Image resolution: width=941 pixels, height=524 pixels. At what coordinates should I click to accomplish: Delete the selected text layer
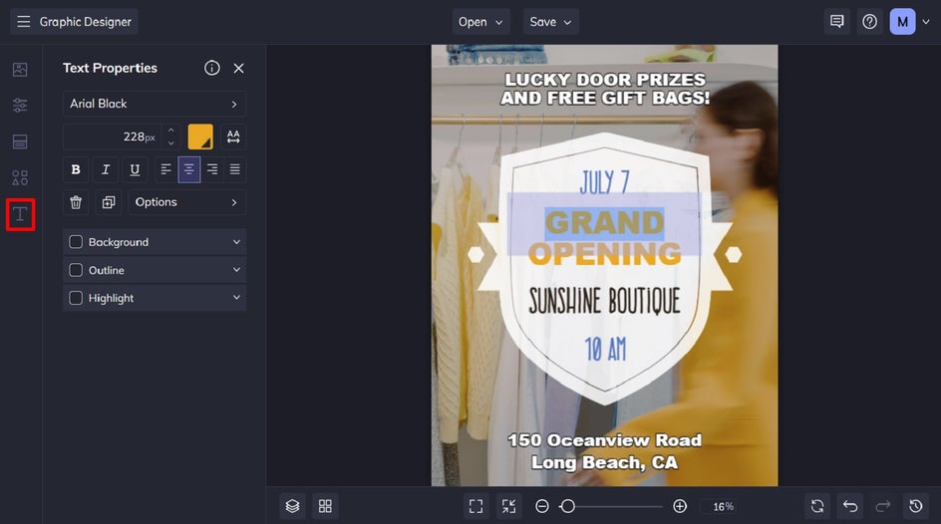76,202
